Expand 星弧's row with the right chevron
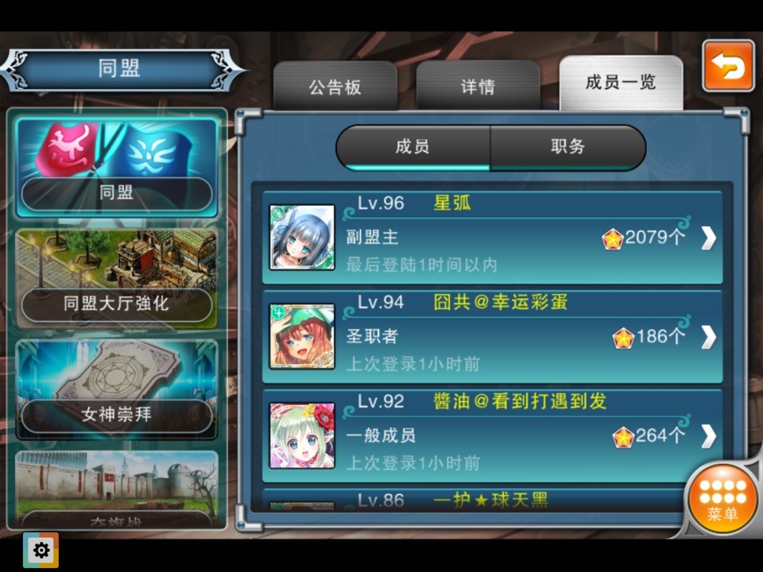The height and width of the screenshot is (572, 763). [x=709, y=238]
